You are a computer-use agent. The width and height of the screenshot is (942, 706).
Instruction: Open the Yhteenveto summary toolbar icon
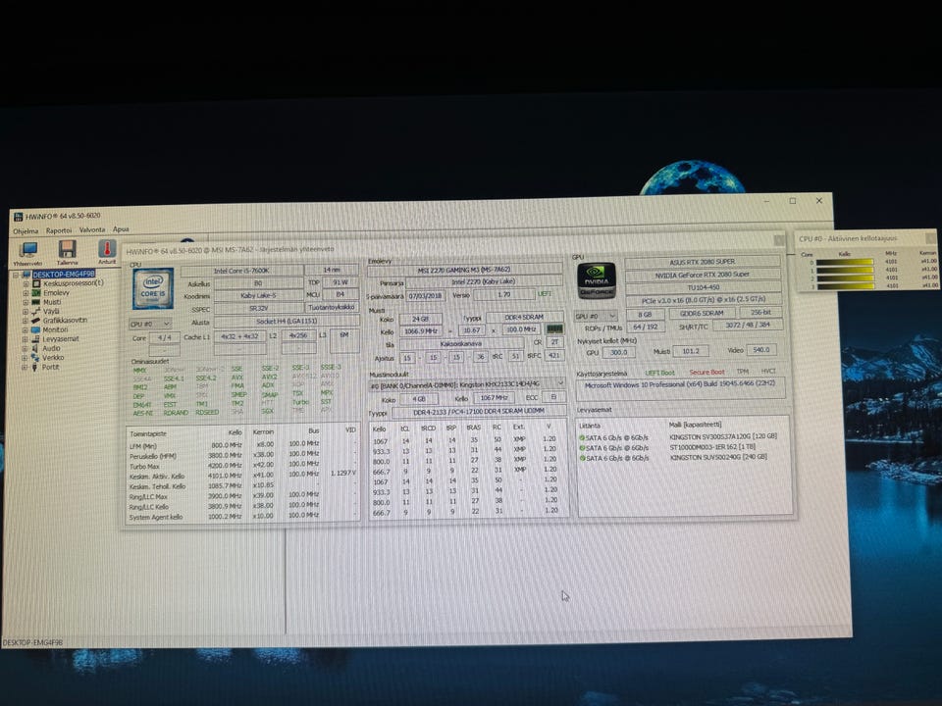tap(28, 250)
